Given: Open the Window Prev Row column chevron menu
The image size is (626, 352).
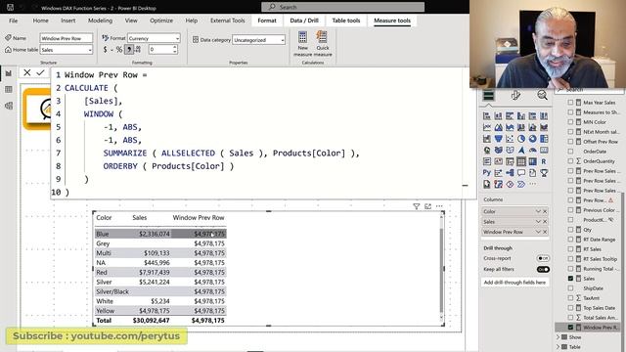Looking at the screenshot, I should (538, 232).
